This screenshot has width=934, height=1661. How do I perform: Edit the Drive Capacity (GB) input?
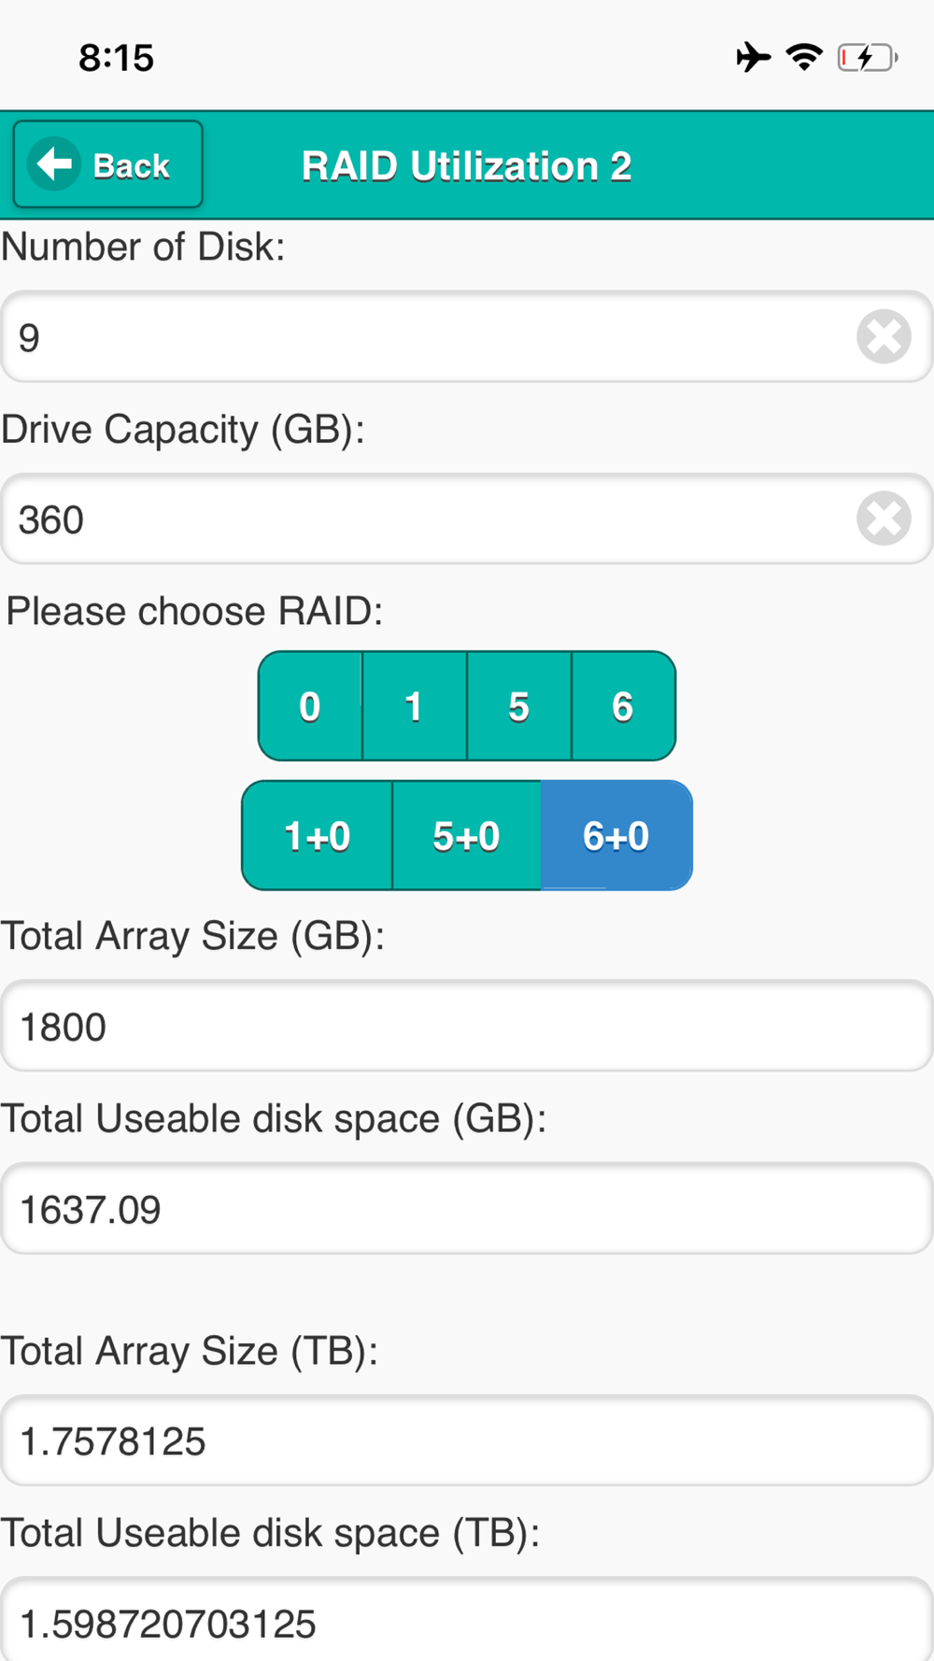430,518
